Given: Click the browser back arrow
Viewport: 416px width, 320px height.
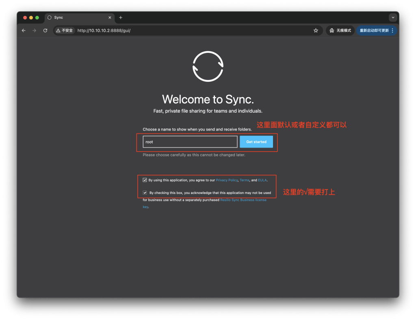Looking at the screenshot, I should (24, 30).
